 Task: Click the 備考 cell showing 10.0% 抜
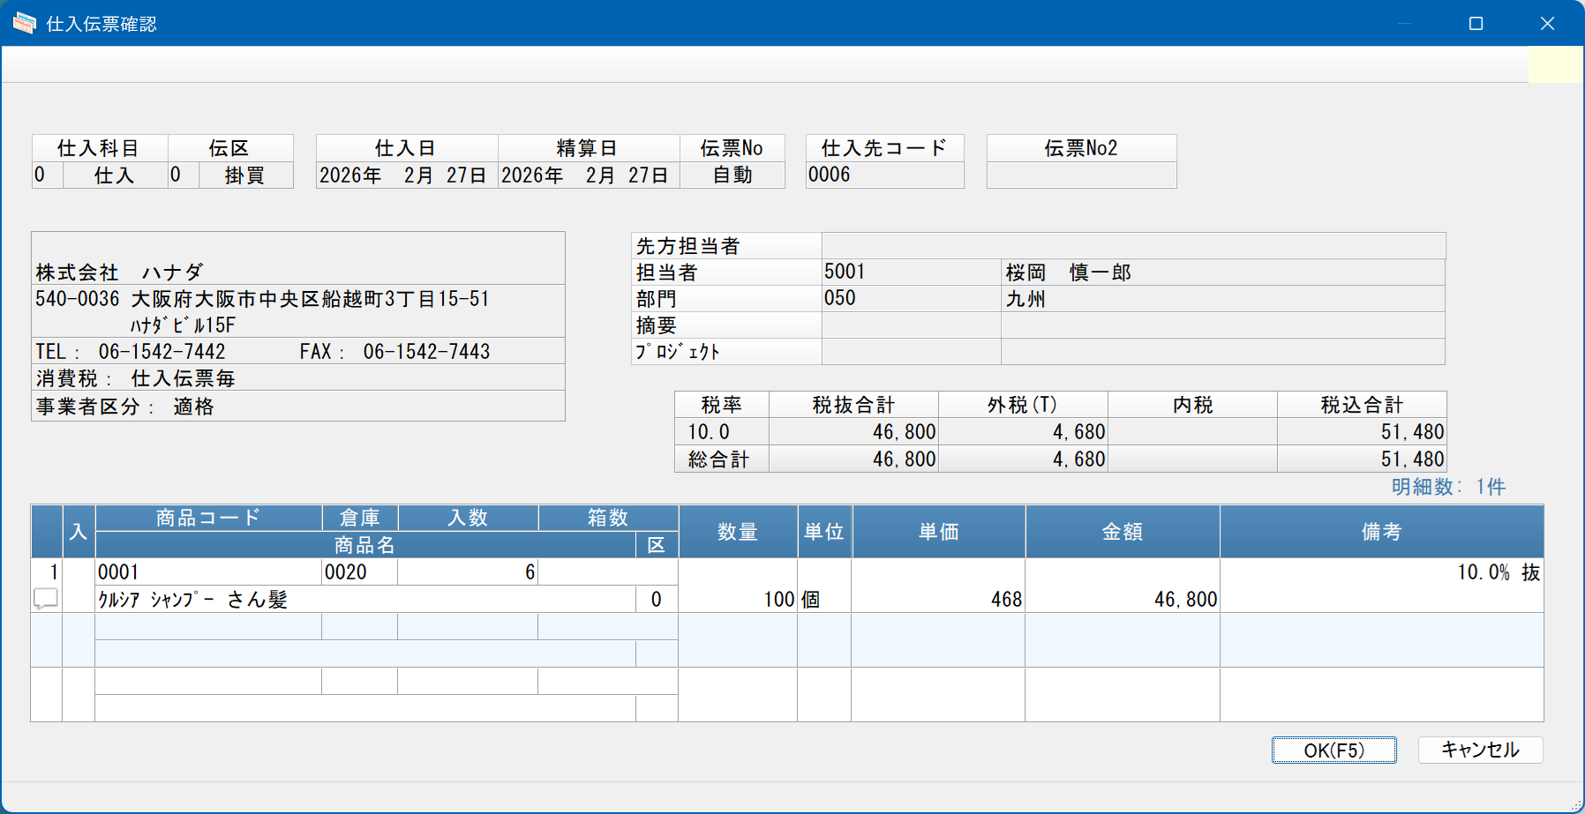(1381, 586)
